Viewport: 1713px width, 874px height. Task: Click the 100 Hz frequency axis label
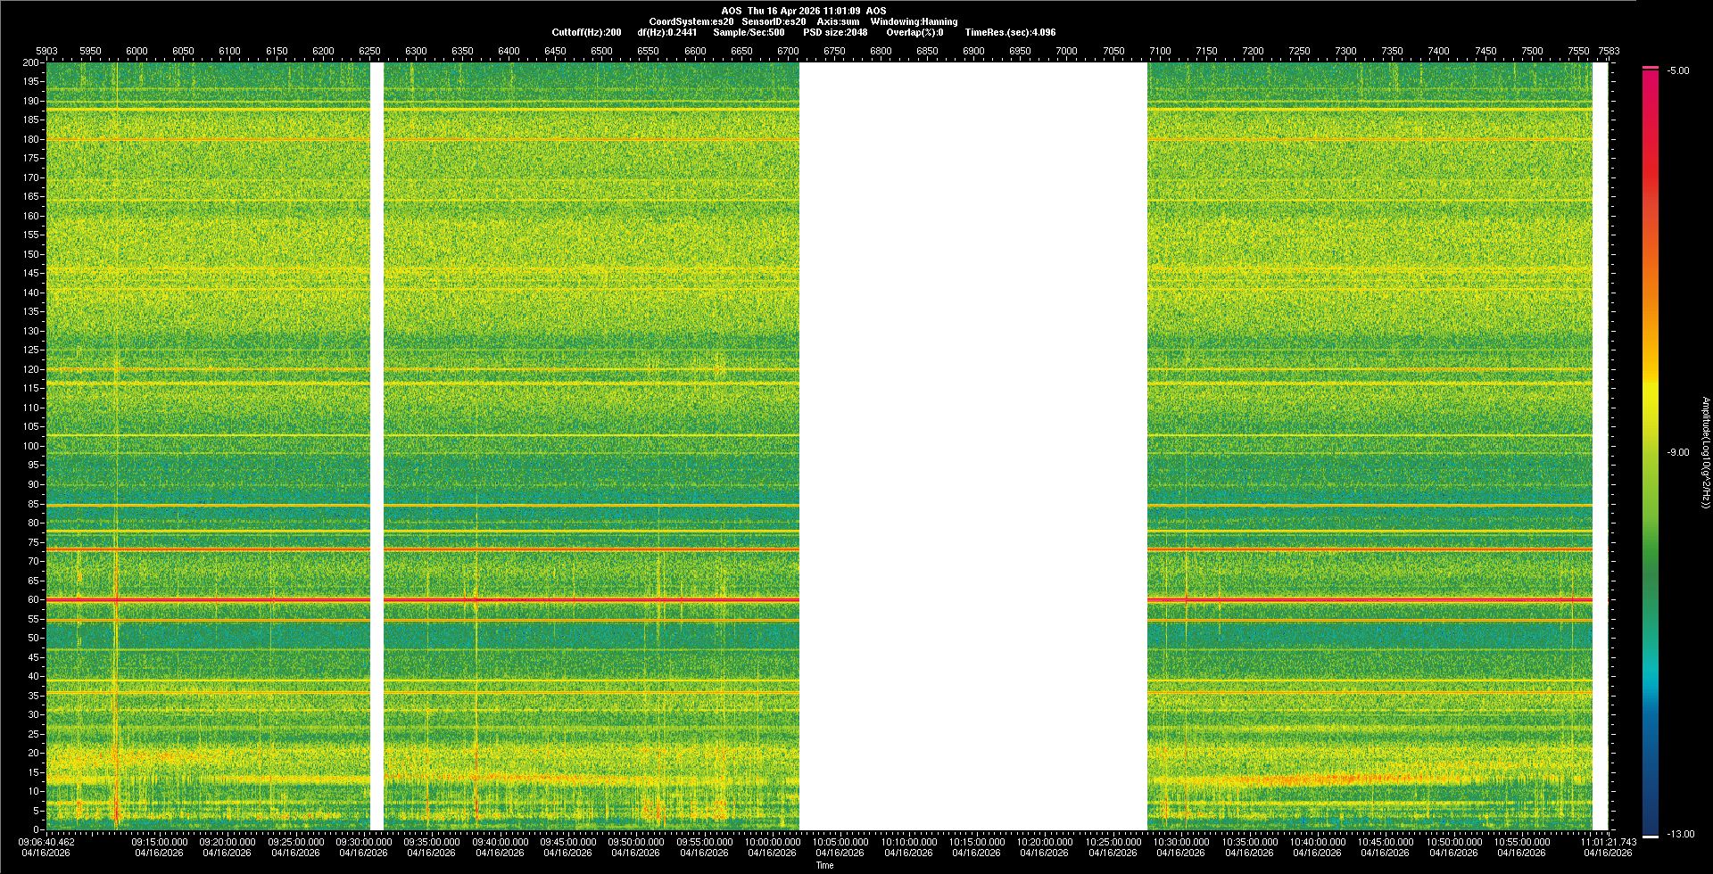point(30,446)
